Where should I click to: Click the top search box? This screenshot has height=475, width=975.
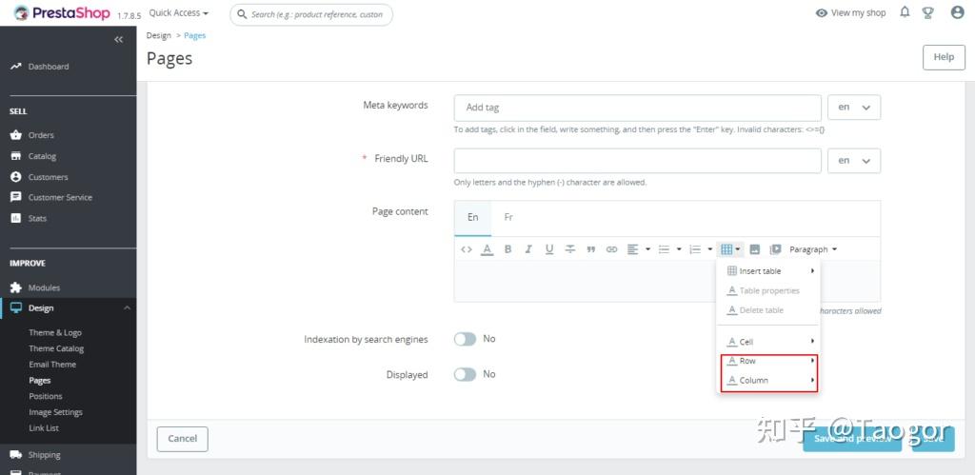pos(311,14)
